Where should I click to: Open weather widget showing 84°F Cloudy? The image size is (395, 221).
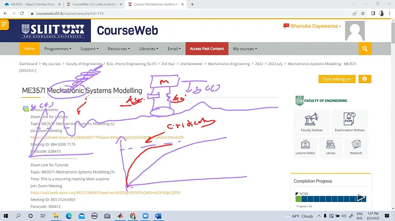pyautogui.click(x=299, y=216)
